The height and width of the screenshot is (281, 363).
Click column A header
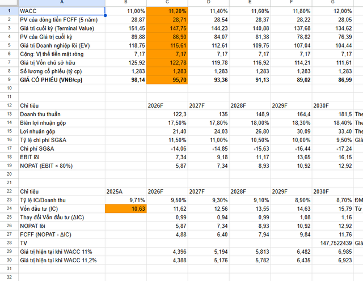(x=62, y=2)
